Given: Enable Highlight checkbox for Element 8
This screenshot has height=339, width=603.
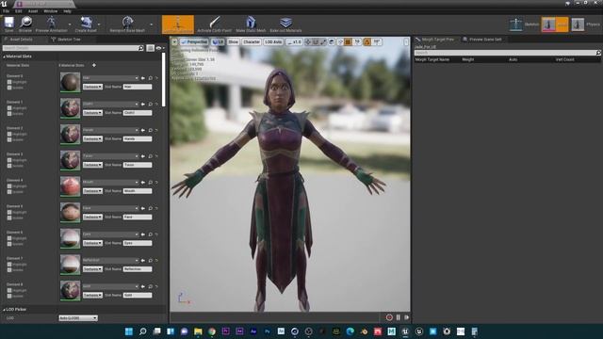Looking at the screenshot, I should point(9,290).
